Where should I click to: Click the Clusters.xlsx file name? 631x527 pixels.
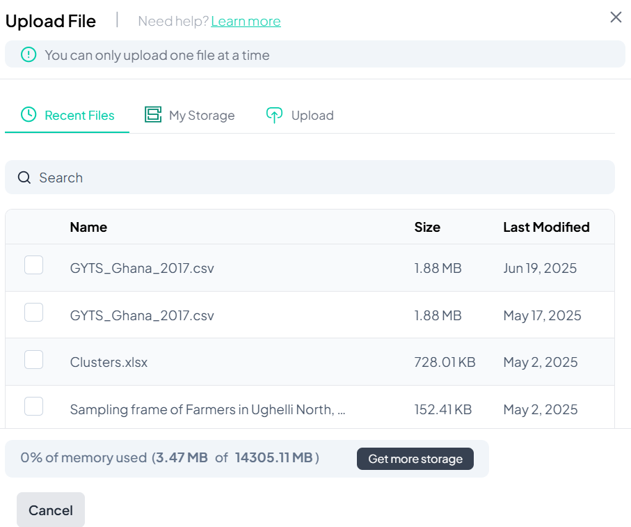point(109,362)
